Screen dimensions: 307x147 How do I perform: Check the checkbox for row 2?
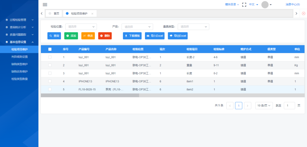[50, 65]
